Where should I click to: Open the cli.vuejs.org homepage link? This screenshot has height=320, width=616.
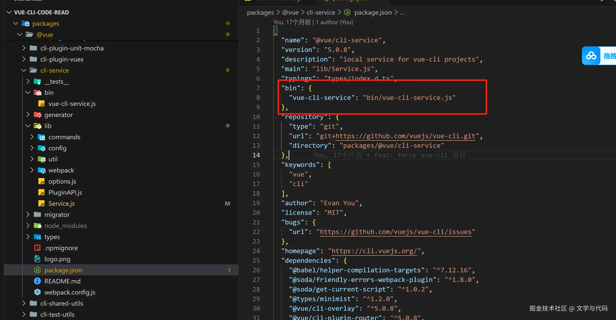coord(374,251)
